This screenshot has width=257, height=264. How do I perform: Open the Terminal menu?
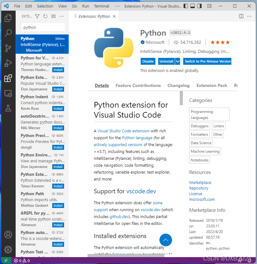click(x=102, y=6)
